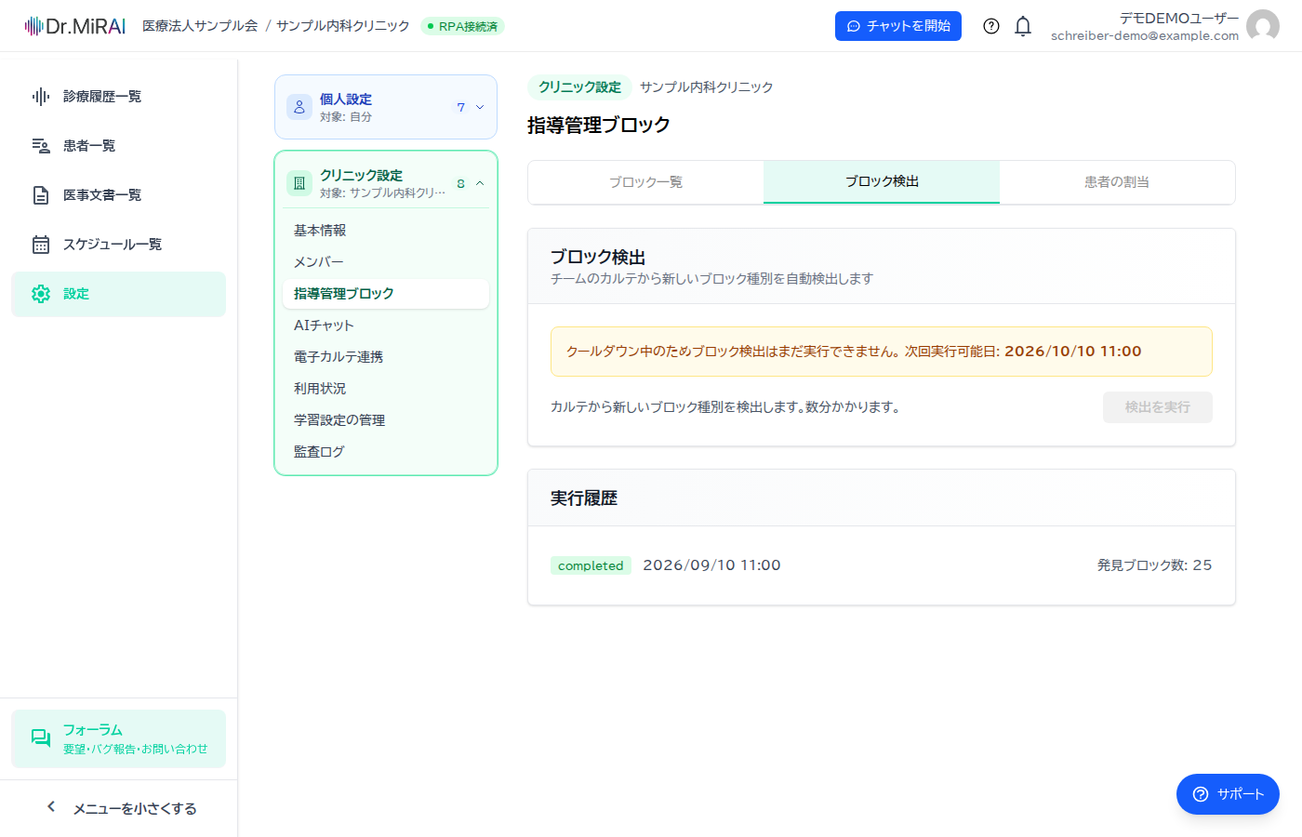Go to 医事文書一覧 in sidebar

click(x=119, y=195)
